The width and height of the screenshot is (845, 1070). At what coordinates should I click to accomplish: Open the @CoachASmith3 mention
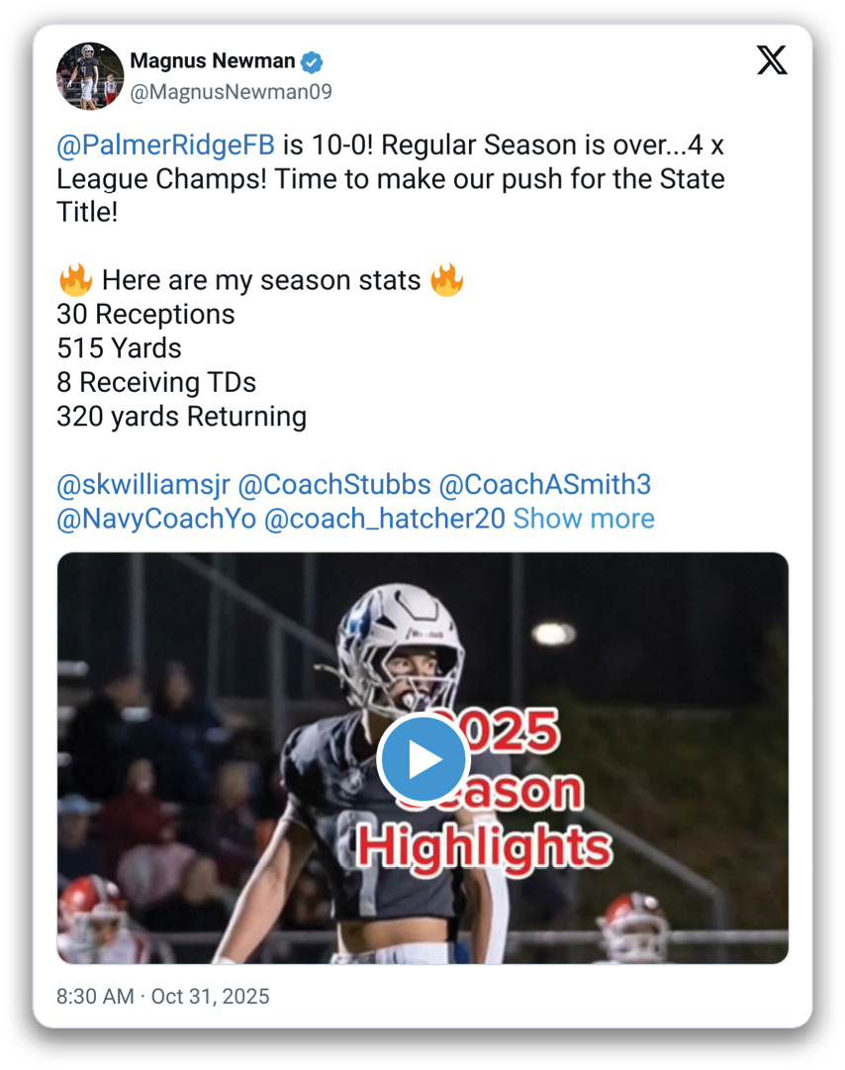(x=545, y=484)
